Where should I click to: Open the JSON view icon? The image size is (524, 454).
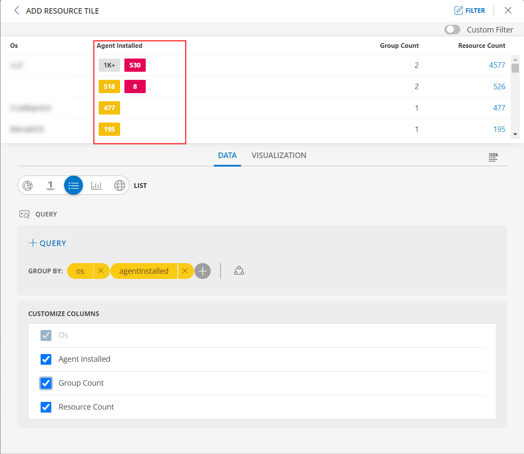tap(493, 157)
